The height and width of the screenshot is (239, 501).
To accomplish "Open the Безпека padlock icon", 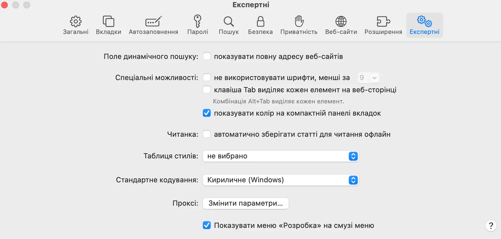I will 260,21.
